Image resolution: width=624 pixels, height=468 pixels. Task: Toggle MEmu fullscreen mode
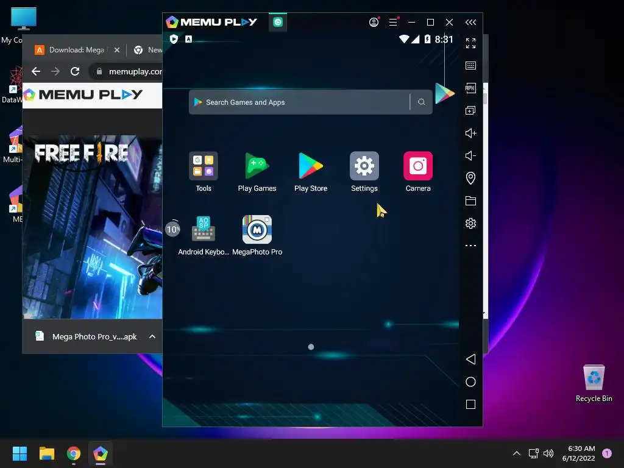(x=470, y=43)
